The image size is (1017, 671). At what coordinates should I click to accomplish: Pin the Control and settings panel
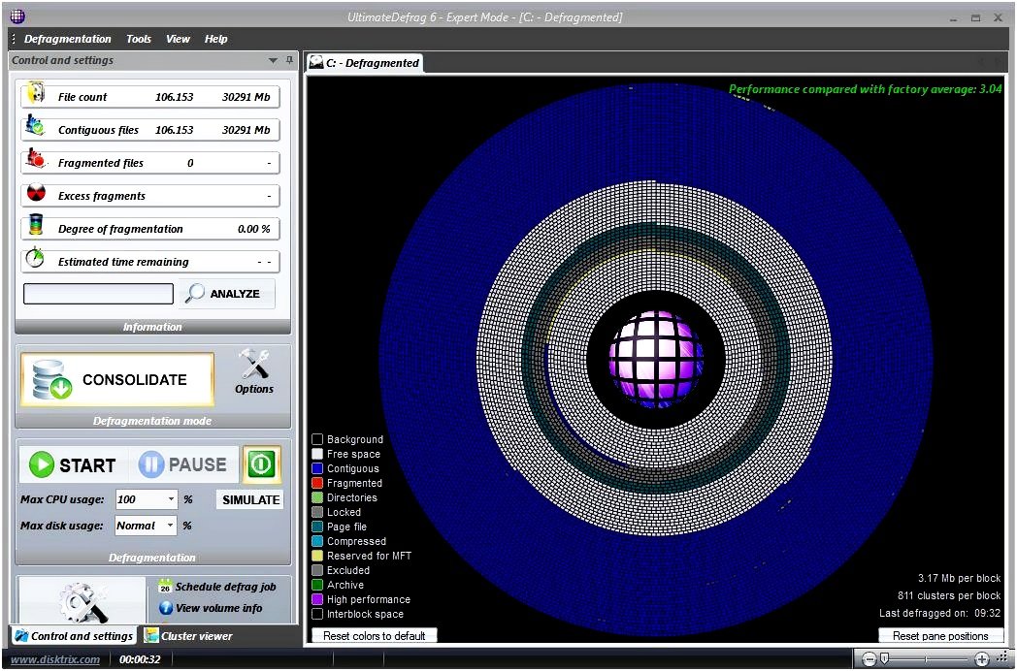[x=289, y=60]
